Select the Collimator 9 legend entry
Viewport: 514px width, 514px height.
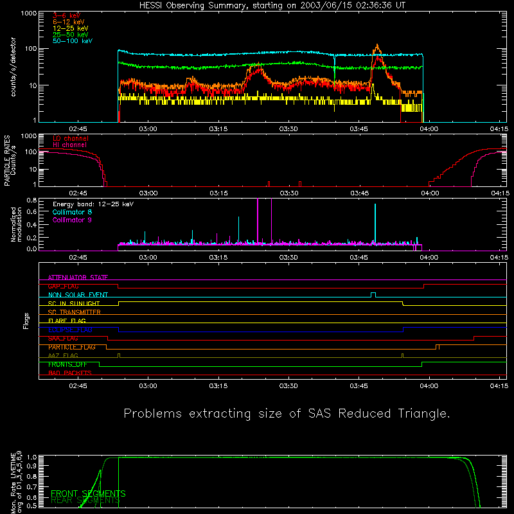pos(72,220)
